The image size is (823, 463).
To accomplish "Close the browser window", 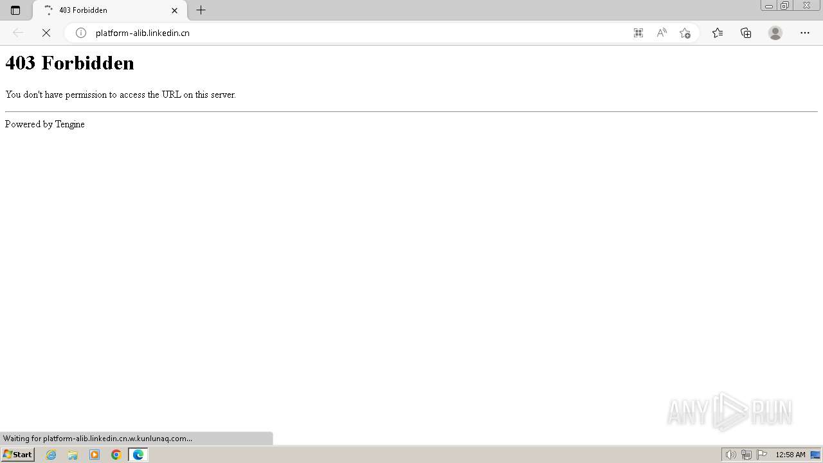I will pos(806,6).
